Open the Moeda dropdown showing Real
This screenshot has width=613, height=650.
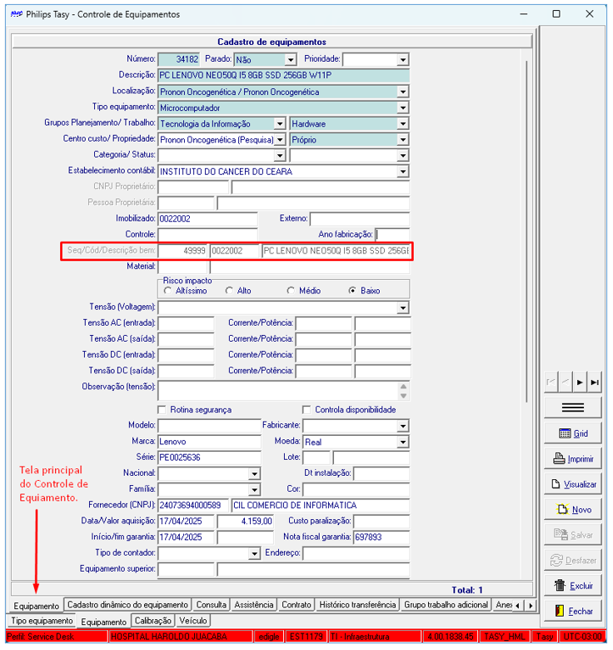pyautogui.click(x=402, y=442)
